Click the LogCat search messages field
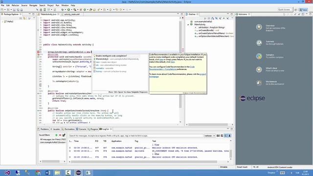Image resolution: width=313 pixels, height=176 pixels. [136, 136]
